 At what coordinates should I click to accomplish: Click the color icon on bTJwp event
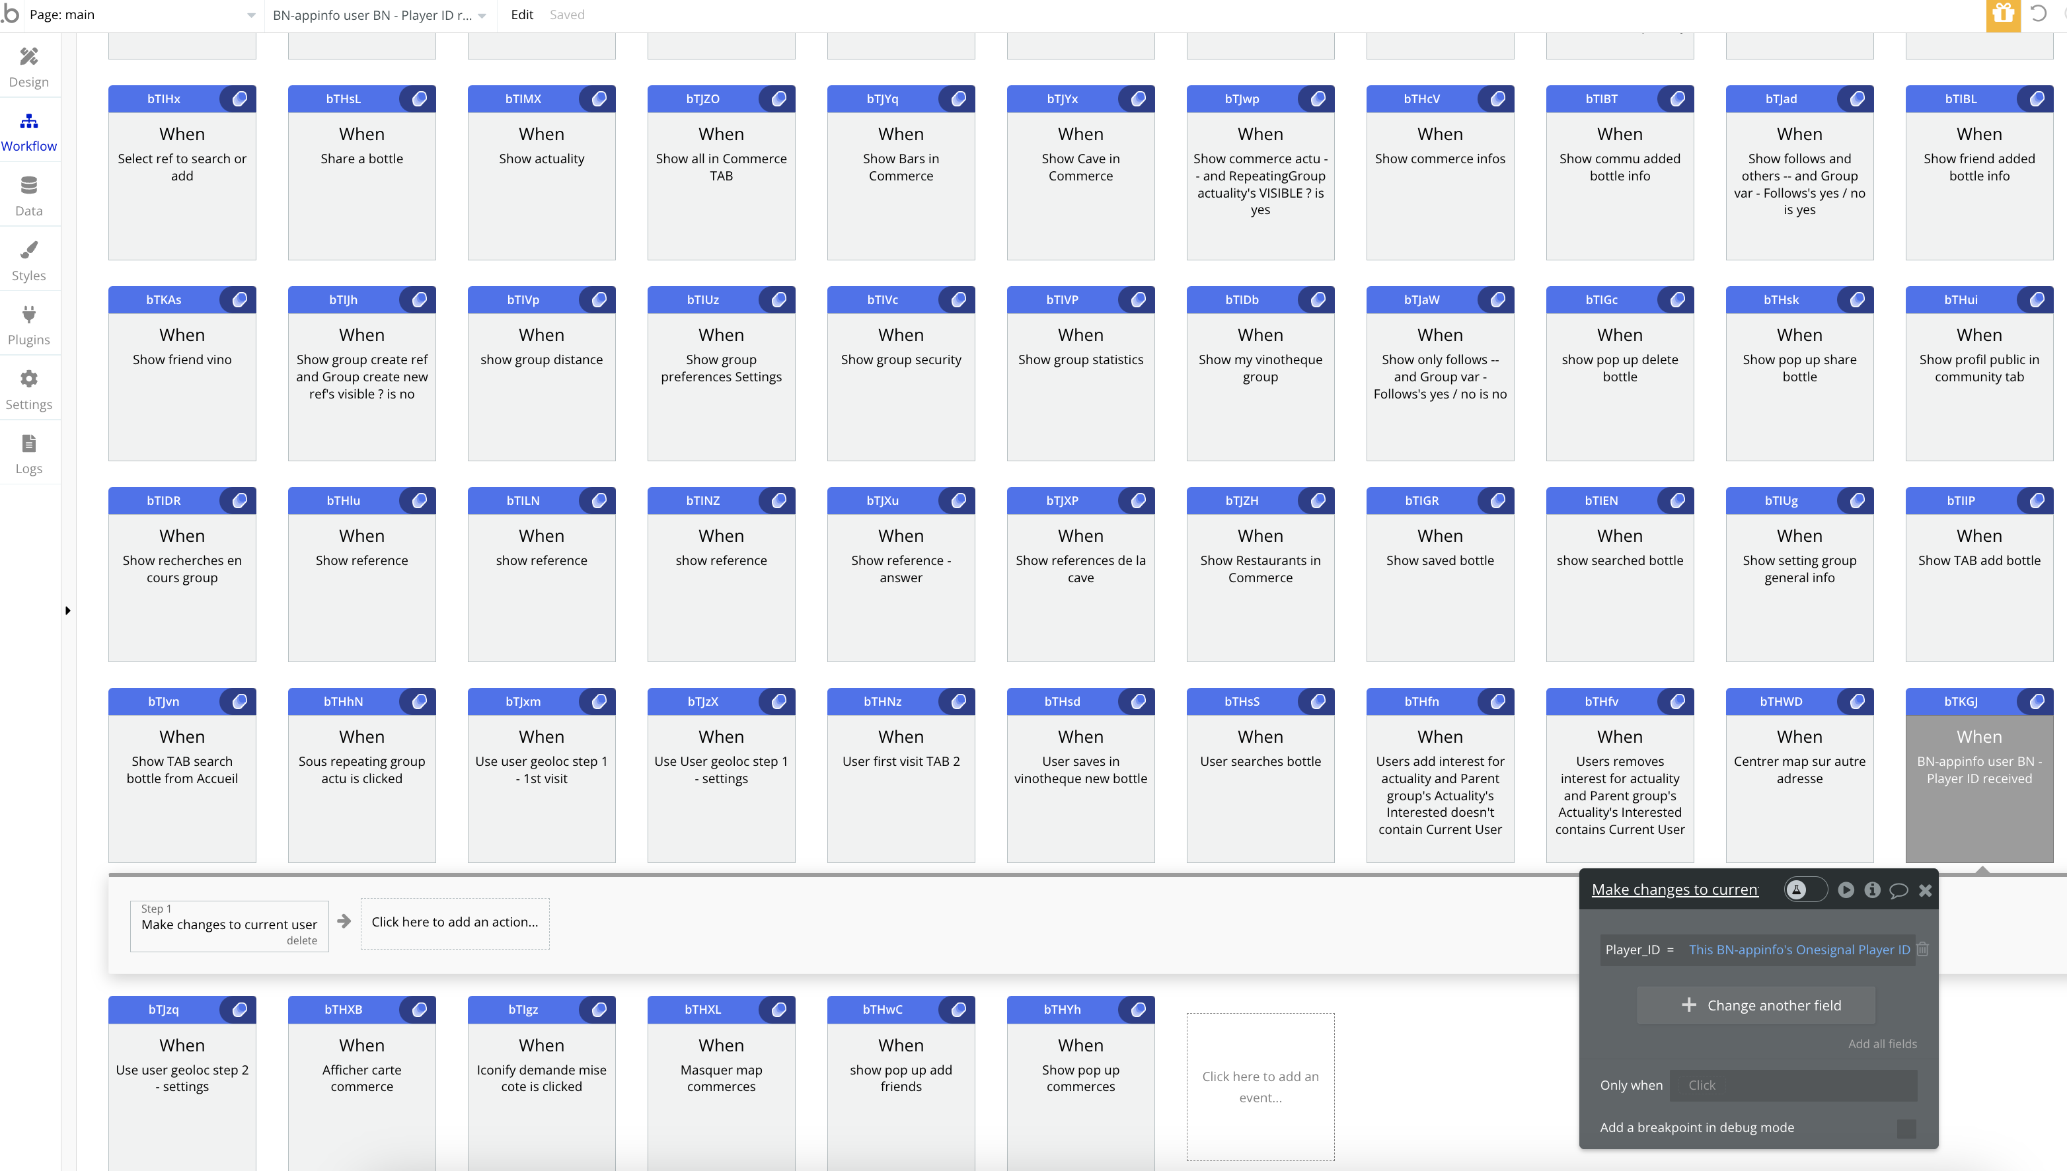1318,99
